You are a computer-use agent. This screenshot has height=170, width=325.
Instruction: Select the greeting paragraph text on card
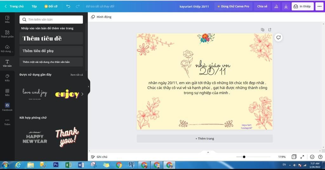207,88
